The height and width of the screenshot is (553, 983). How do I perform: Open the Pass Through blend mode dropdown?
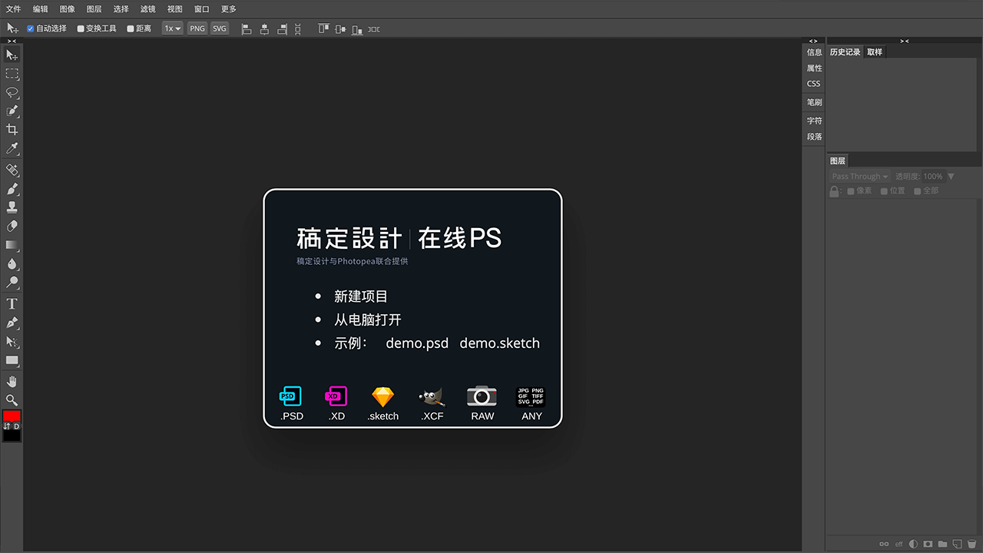859,177
